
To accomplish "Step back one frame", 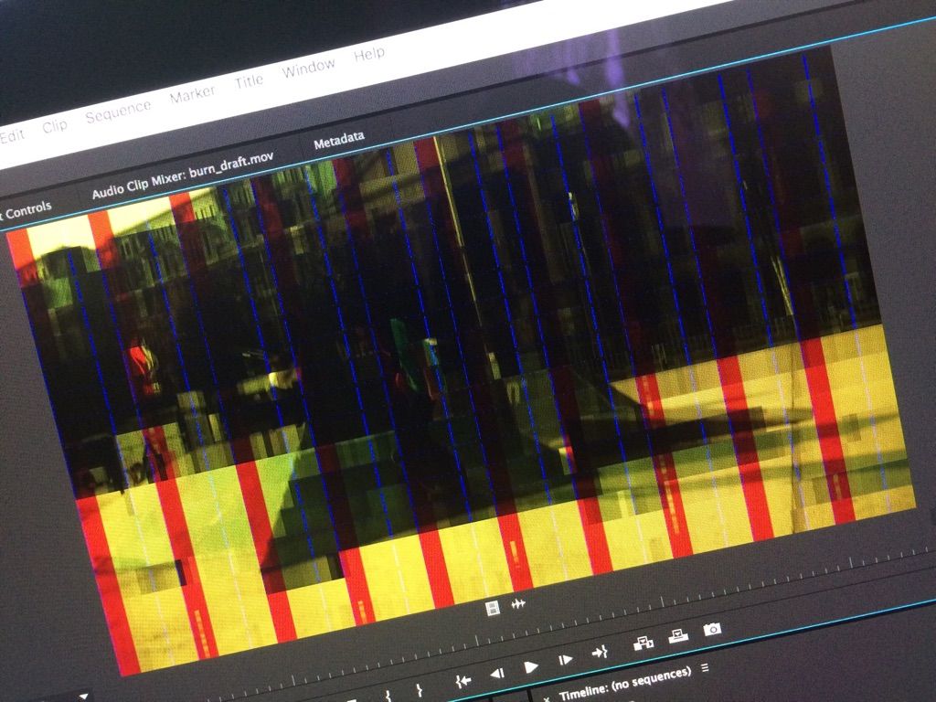I will [x=496, y=674].
